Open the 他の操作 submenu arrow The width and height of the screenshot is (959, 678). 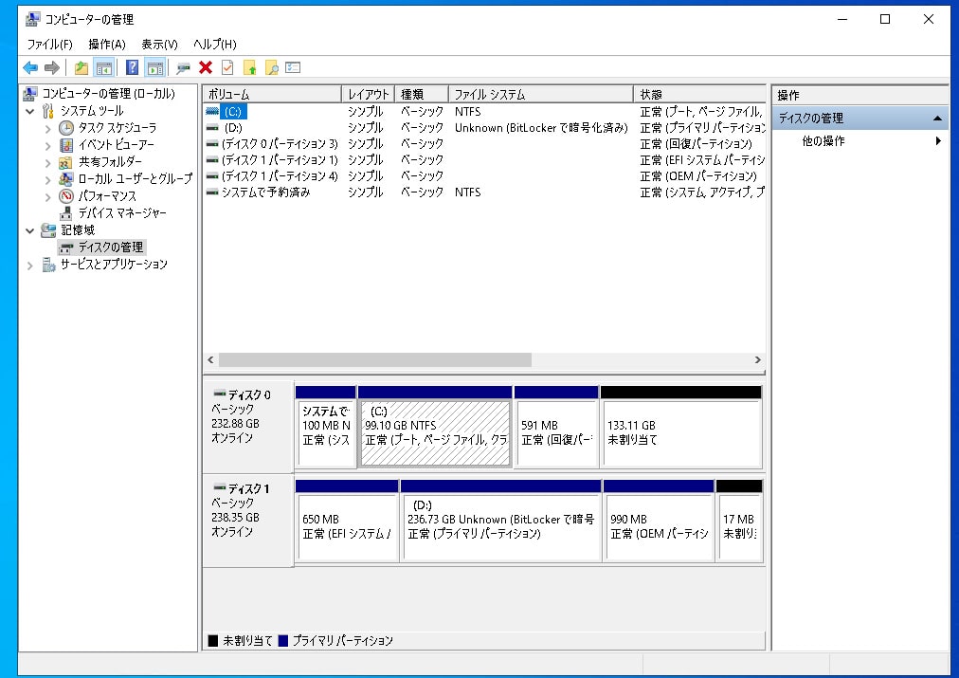click(938, 141)
